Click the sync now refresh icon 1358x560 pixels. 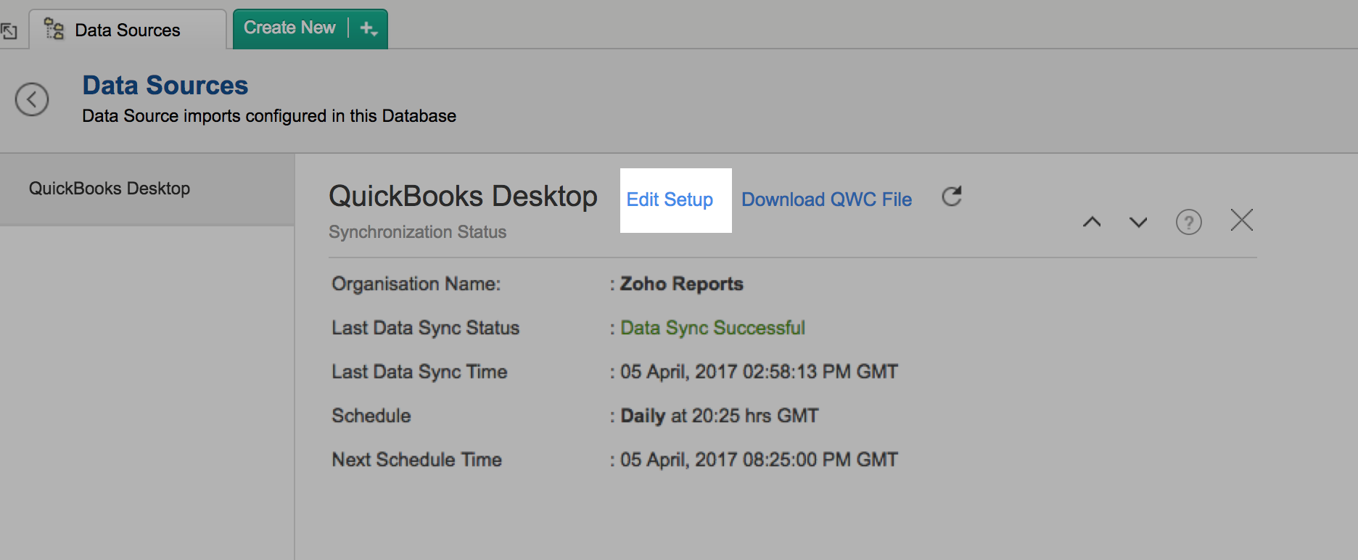[x=951, y=197]
